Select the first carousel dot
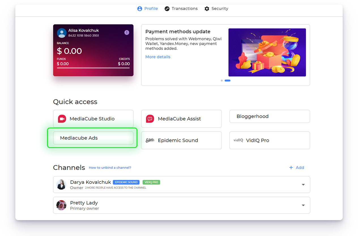 pyautogui.click(x=222, y=81)
